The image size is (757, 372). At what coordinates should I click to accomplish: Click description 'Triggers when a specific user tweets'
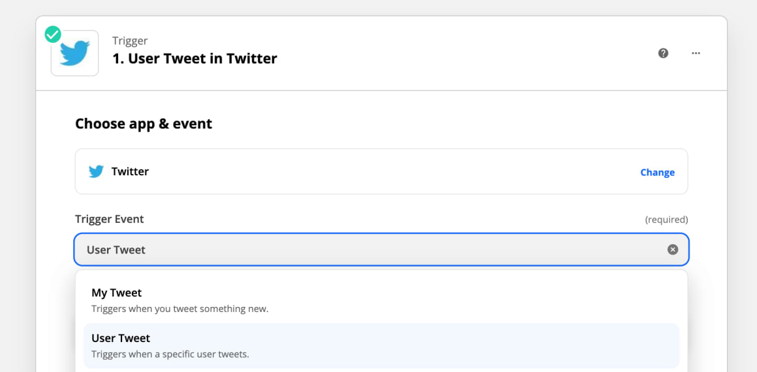(170, 354)
